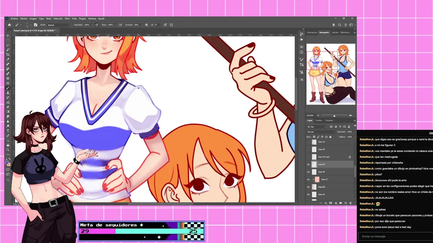Select the Eyedropper tool
This screenshot has height=243, width=433.
click(8, 60)
